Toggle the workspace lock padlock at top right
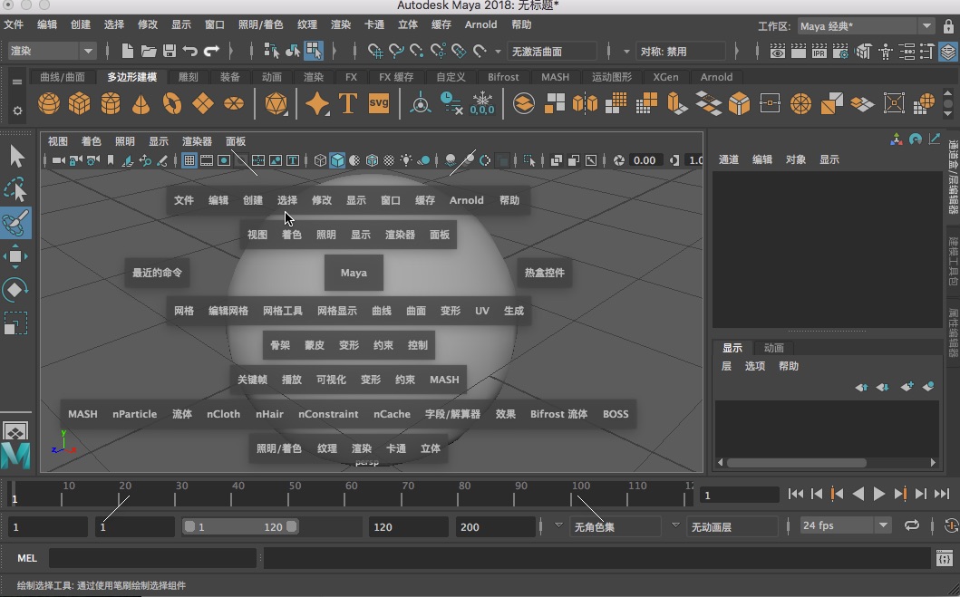The width and height of the screenshot is (960, 597). tap(949, 26)
